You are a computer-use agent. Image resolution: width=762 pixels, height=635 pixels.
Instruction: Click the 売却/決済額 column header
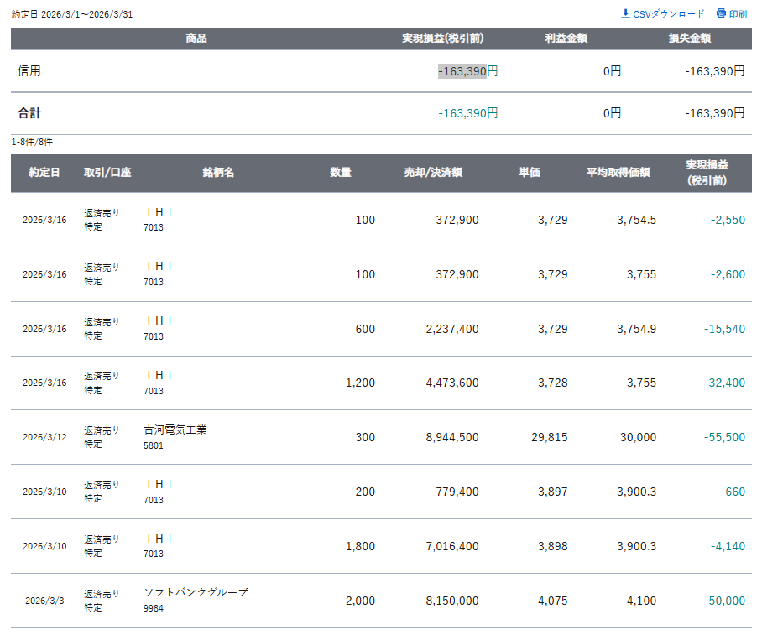pyautogui.click(x=433, y=173)
